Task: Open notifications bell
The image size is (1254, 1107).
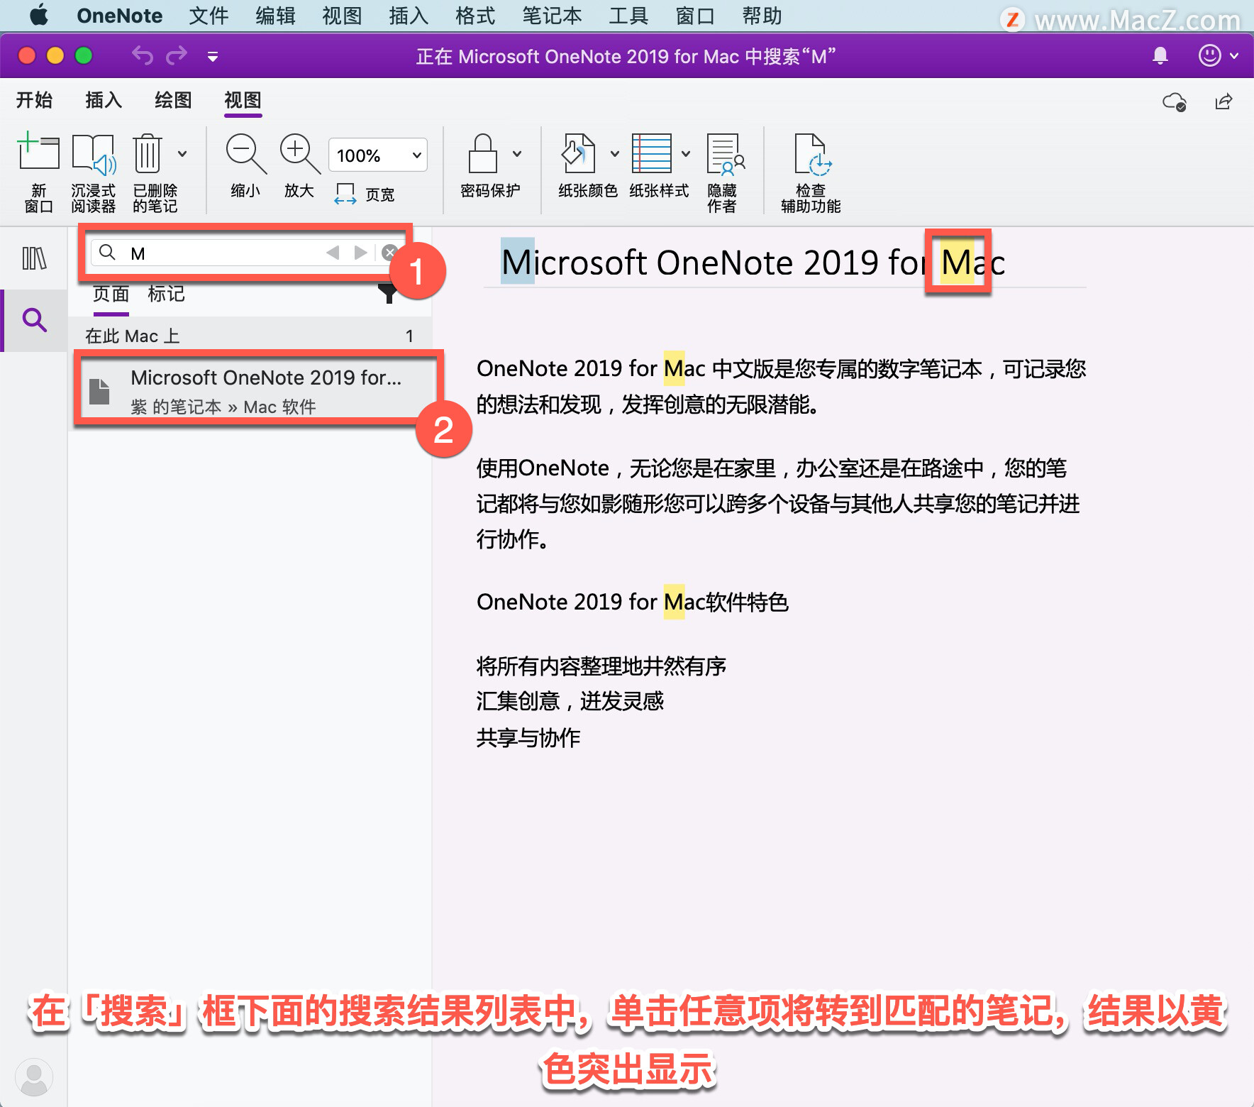Action: click(x=1160, y=55)
